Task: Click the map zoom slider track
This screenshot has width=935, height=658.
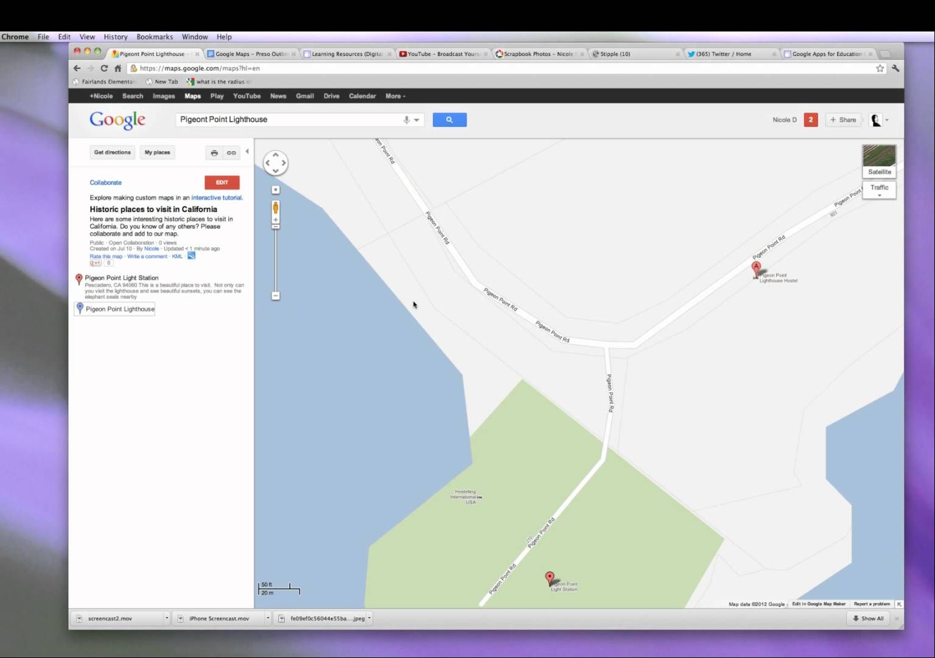Action: pos(275,260)
